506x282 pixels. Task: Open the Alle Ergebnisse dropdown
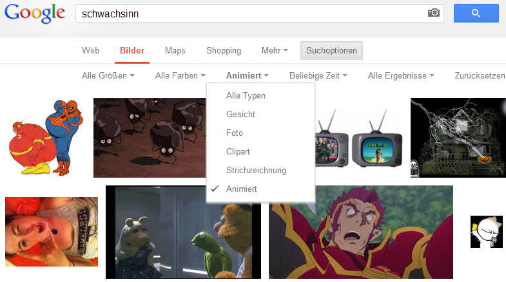pyautogui.click(x=401, y=76)
